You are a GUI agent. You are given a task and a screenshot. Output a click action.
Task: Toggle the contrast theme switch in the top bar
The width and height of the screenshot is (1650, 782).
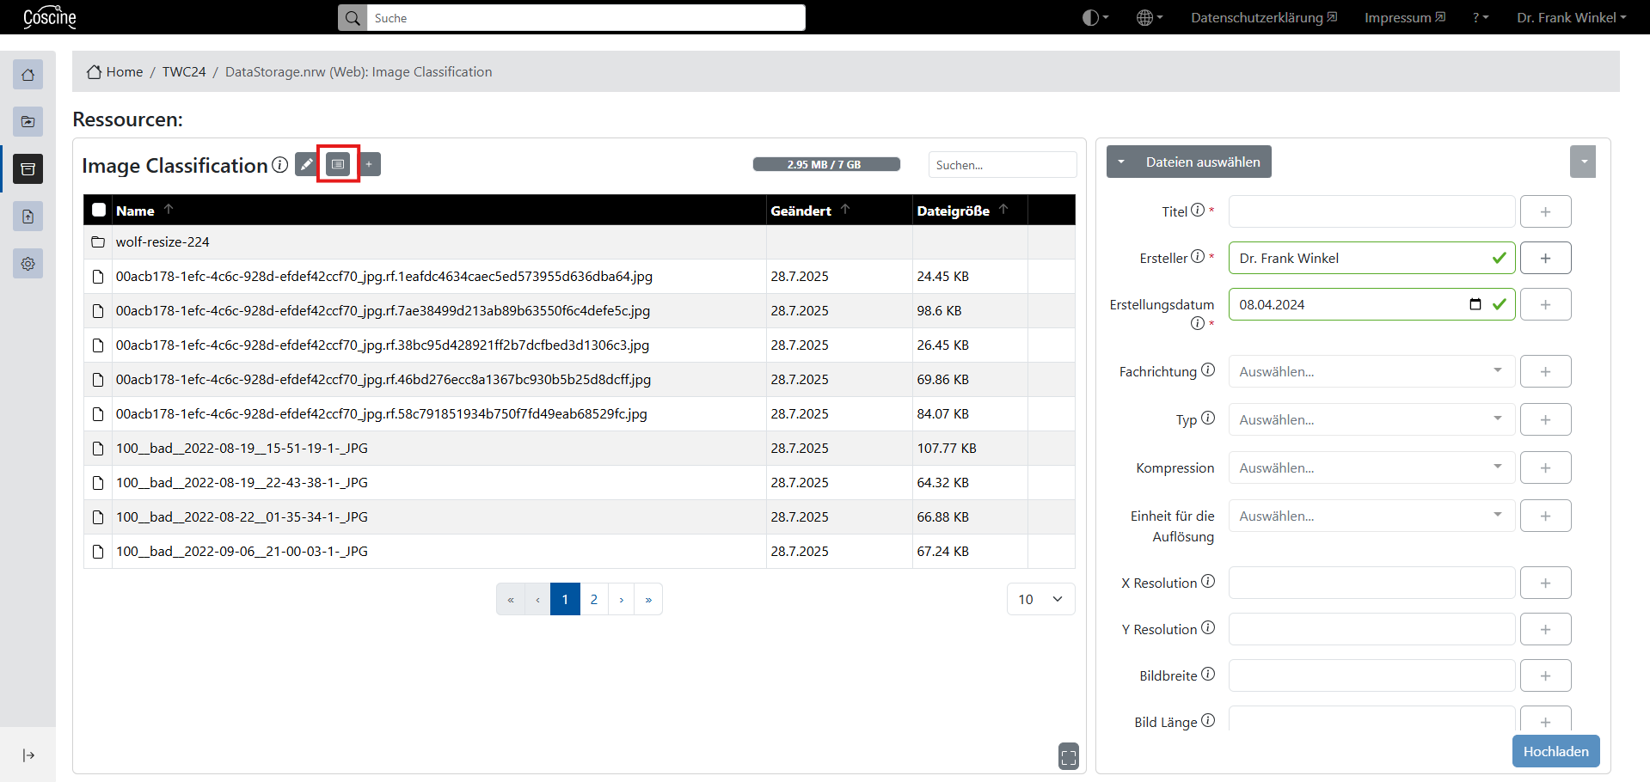1095,18
